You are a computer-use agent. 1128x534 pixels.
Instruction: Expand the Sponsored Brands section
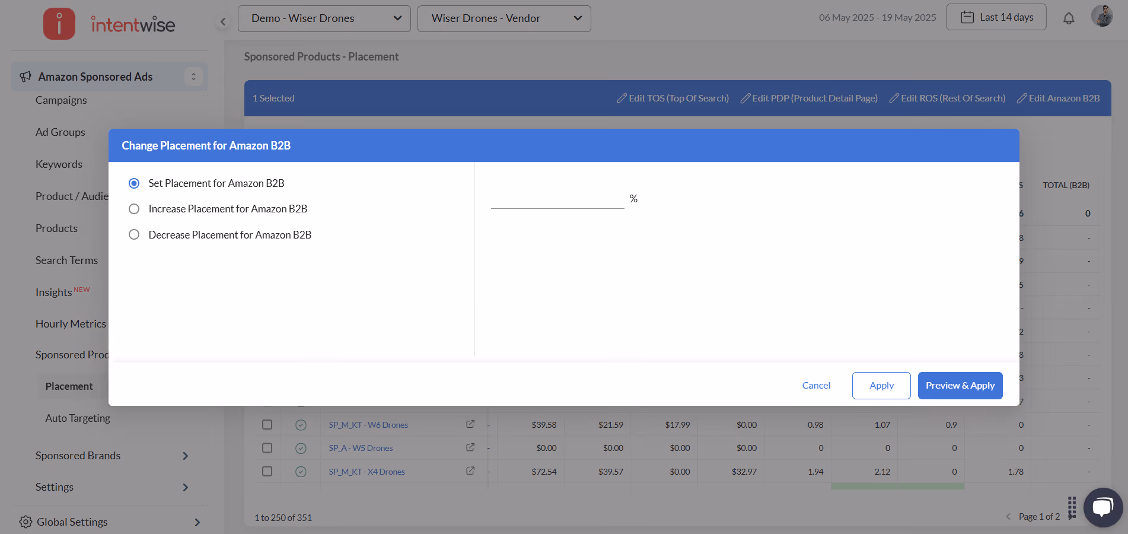[x=186, y=456]
